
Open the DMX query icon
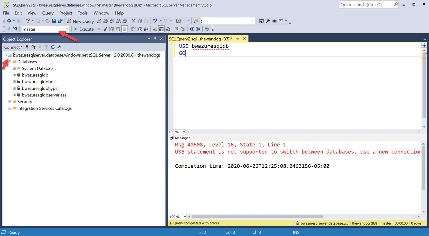click(x=112, y=21)
